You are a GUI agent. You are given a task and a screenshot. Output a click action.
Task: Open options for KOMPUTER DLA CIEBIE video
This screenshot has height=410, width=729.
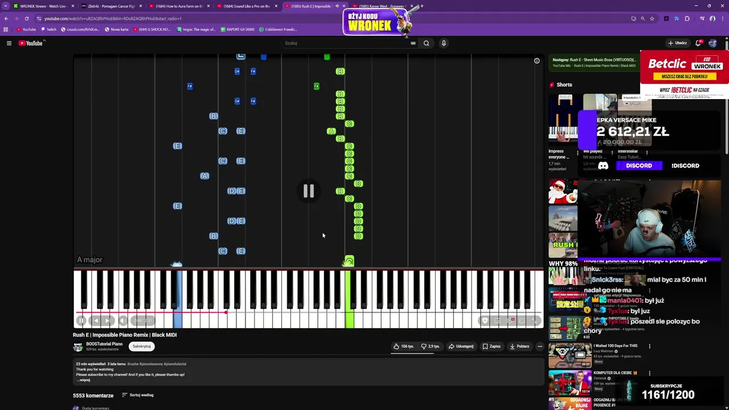pyautogui.click(x=649, y=374)
